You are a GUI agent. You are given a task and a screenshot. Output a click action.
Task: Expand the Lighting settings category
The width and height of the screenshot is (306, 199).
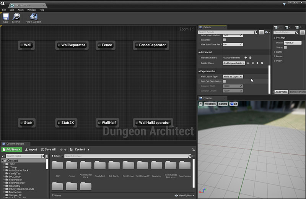point(275,52)
